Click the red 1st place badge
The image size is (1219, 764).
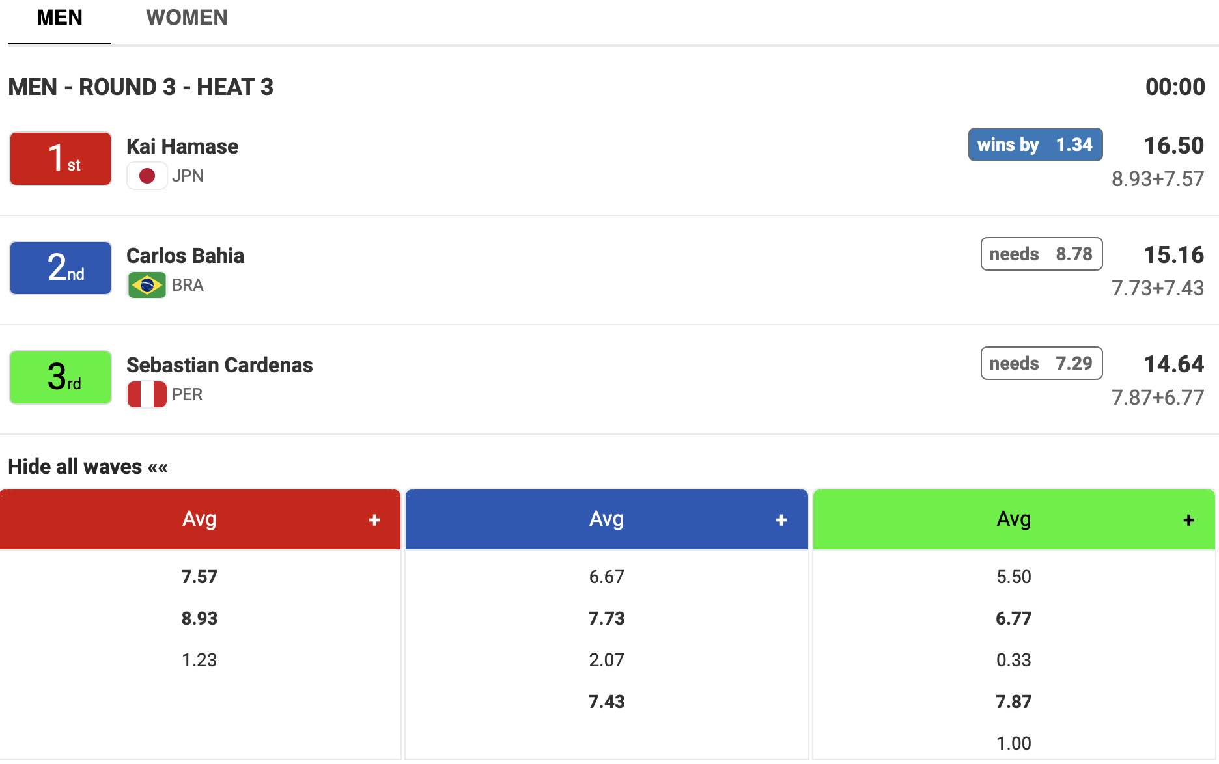pyautogui.click(x=61, y=159)
